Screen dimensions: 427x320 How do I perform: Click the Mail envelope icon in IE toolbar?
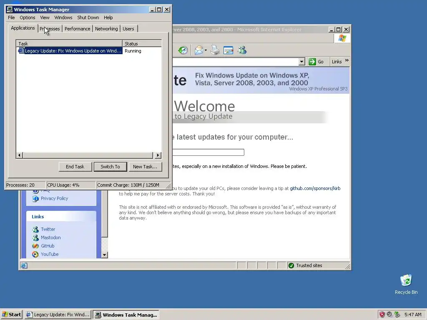click(198, 50)
